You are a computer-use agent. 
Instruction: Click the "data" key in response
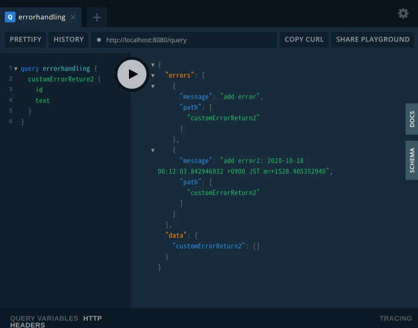click(x=176, y=235)
